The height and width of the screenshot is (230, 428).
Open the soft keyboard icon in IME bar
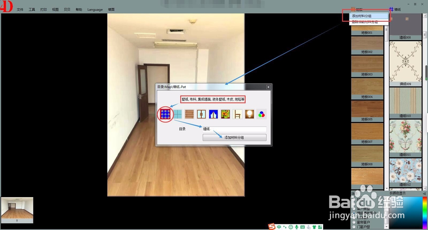[303, 227]
